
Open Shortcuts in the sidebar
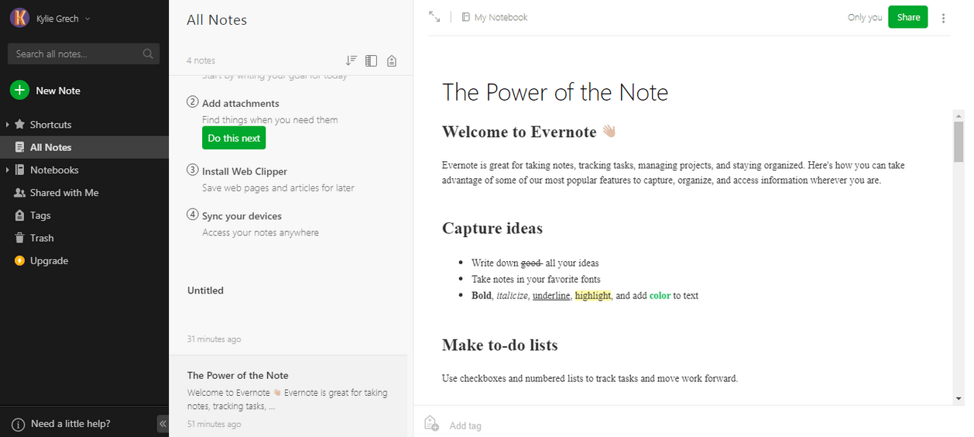click(50, 125)
